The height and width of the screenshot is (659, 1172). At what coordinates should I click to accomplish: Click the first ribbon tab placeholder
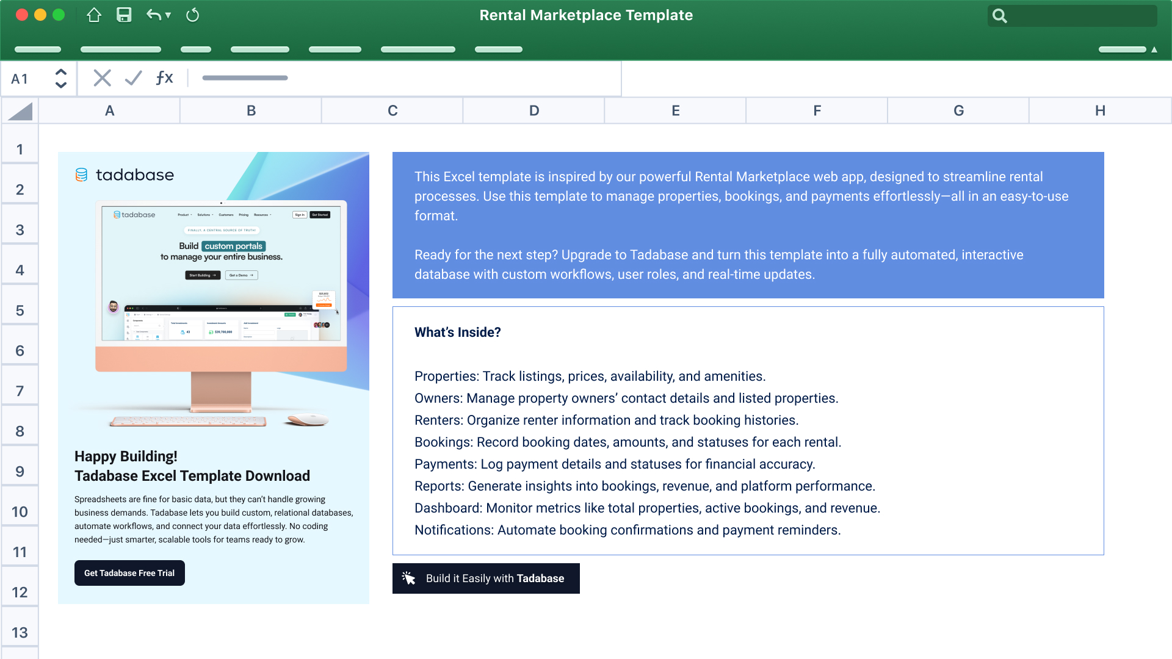[38, 49]
